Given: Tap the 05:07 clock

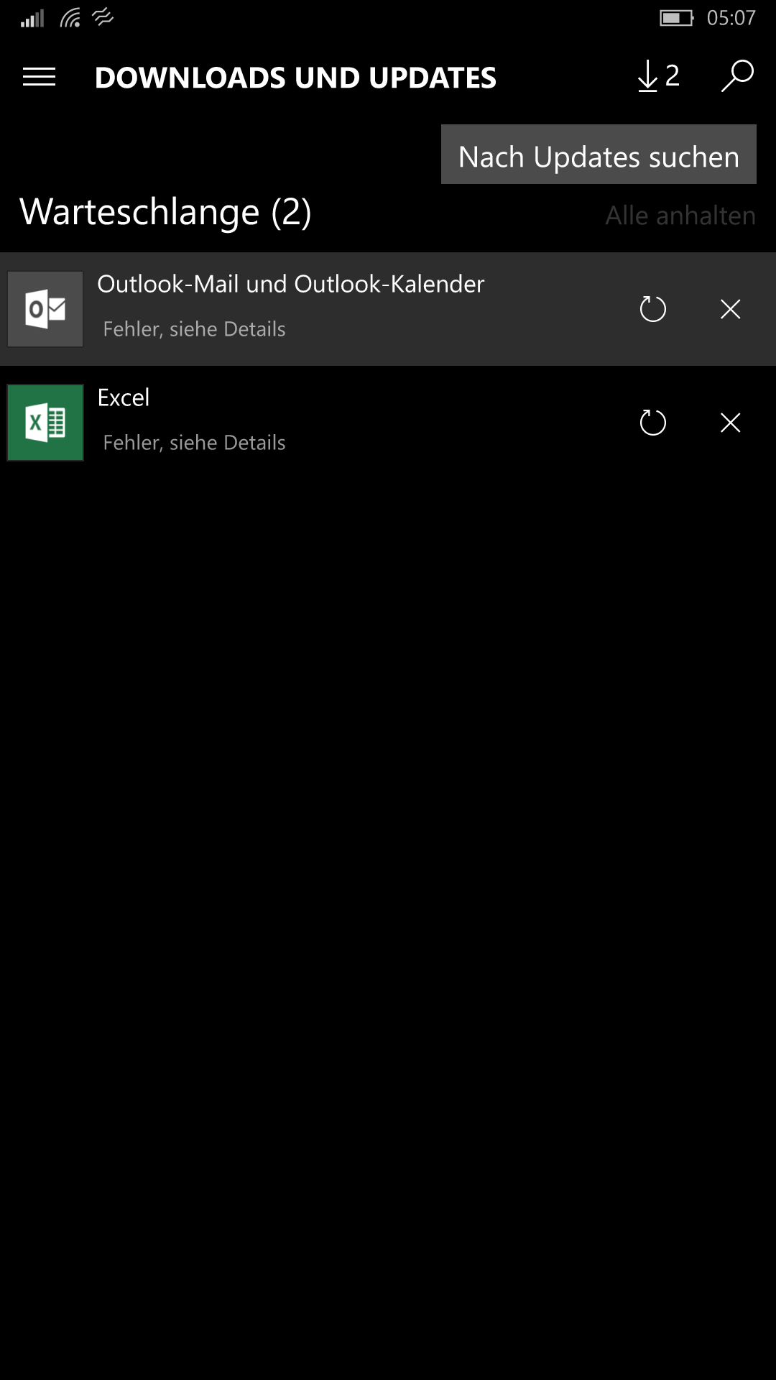Looking at the screenshot, I should [x=731, y=18].
